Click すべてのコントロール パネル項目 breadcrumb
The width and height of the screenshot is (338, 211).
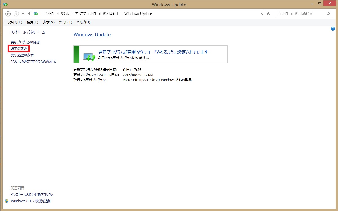[x=97, y=14]
